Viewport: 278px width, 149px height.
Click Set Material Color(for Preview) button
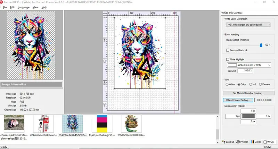tap(248, 93)
